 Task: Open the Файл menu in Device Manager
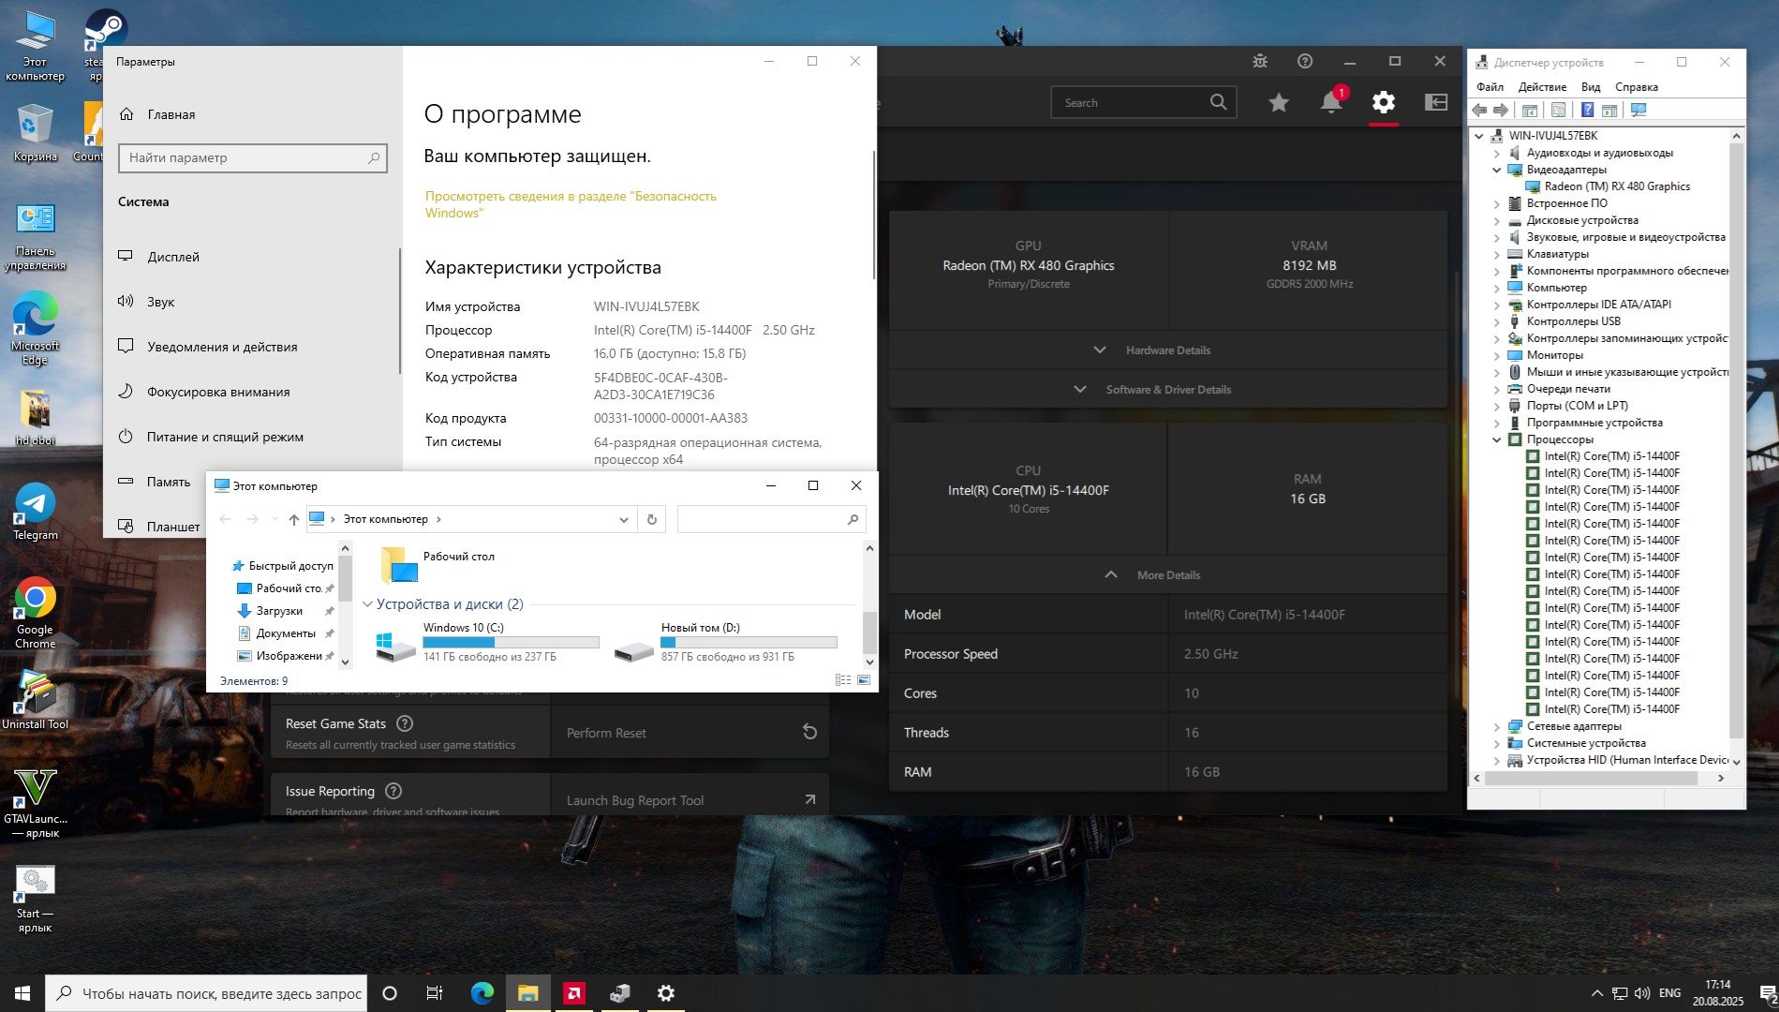(x=1490, y=87)
